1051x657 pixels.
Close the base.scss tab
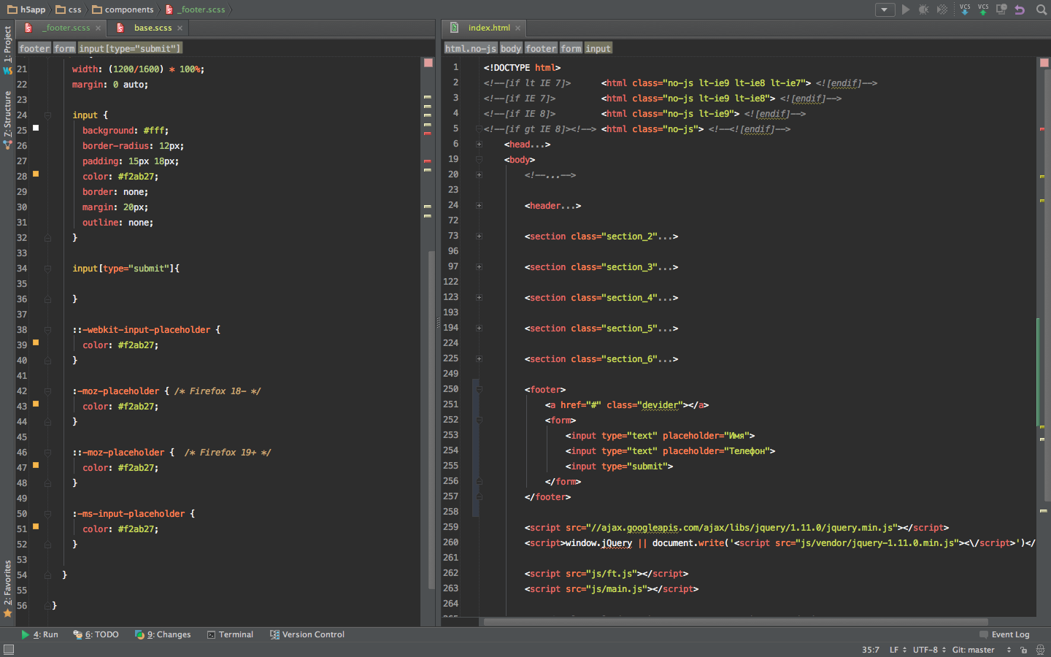click(180, 28)
